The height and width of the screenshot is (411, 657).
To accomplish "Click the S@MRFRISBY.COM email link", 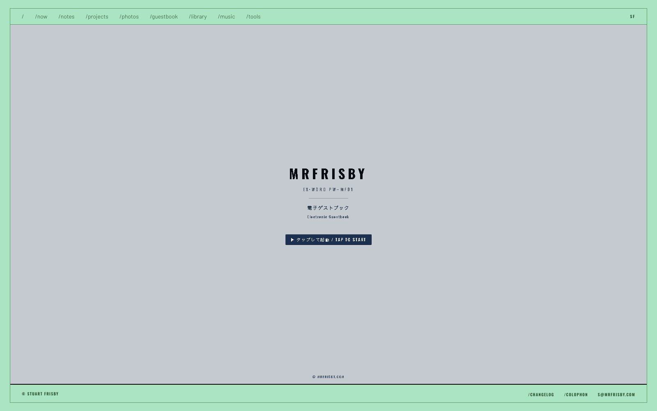I will click(616, 395).
